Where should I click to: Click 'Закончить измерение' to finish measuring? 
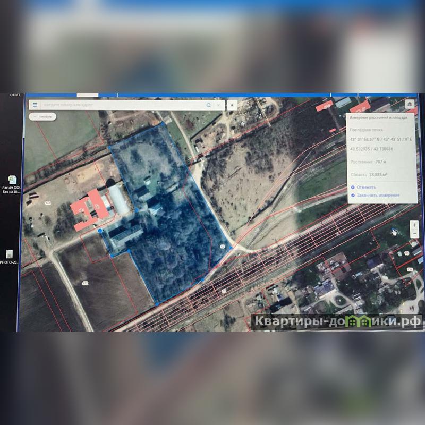tap(377, 195)
